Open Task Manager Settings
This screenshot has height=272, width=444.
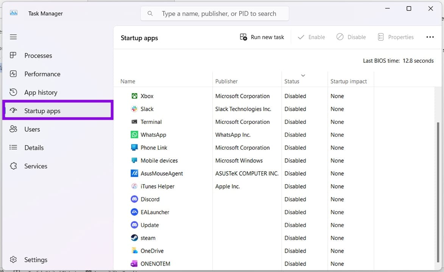[58, 260]
